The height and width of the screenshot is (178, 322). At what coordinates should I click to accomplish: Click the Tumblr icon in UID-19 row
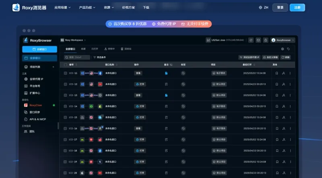coord(100,162)
